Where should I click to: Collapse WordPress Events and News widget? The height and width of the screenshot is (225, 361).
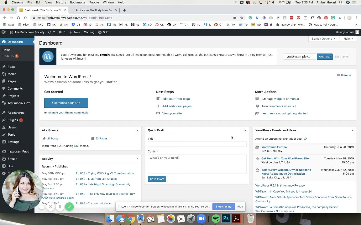[353, 130]
